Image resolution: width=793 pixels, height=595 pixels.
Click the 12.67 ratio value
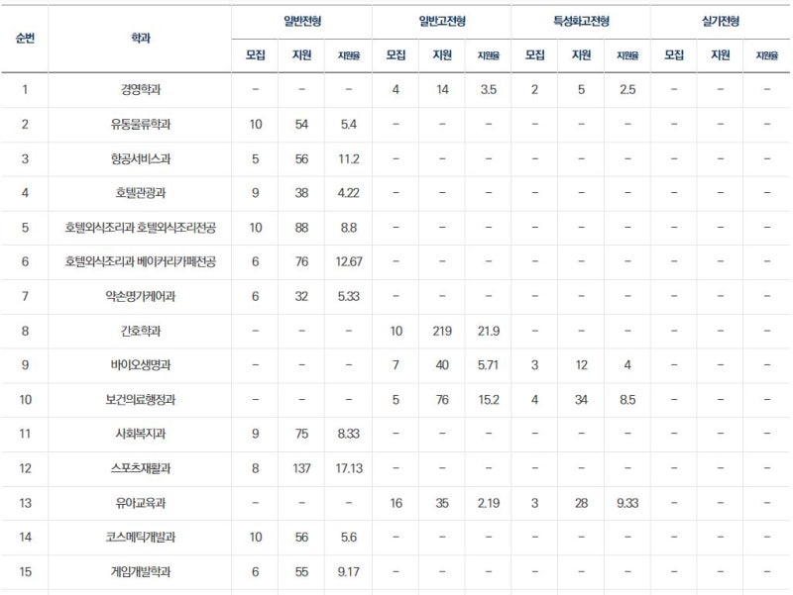349,261
